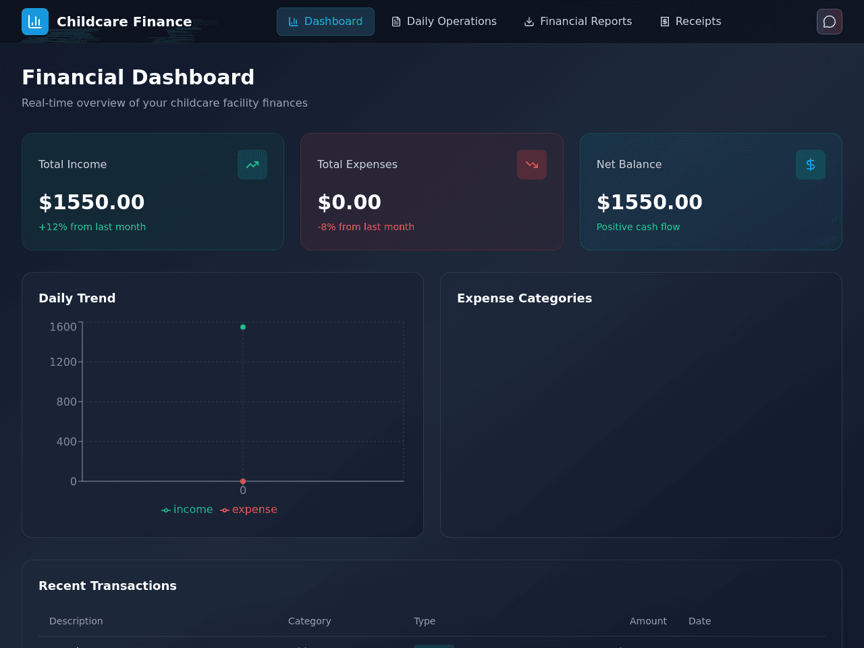Click the Daily Trend heading
Image resolution: width=864 pixels, height=648 pixels.
77,298
